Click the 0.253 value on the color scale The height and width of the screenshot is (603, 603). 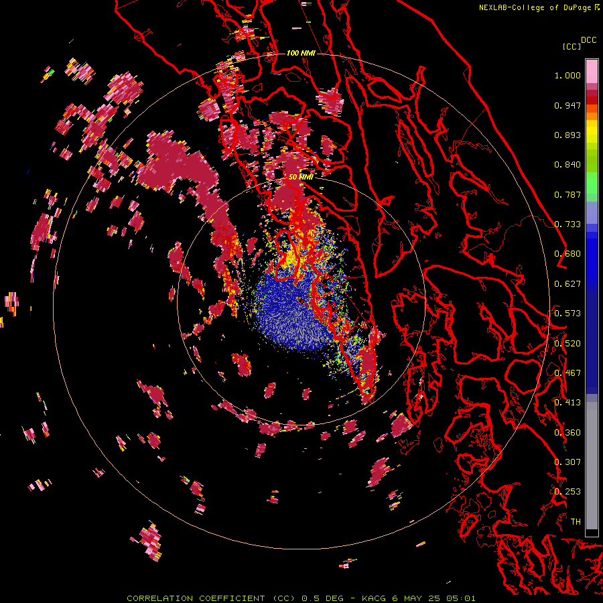point(567,492)
